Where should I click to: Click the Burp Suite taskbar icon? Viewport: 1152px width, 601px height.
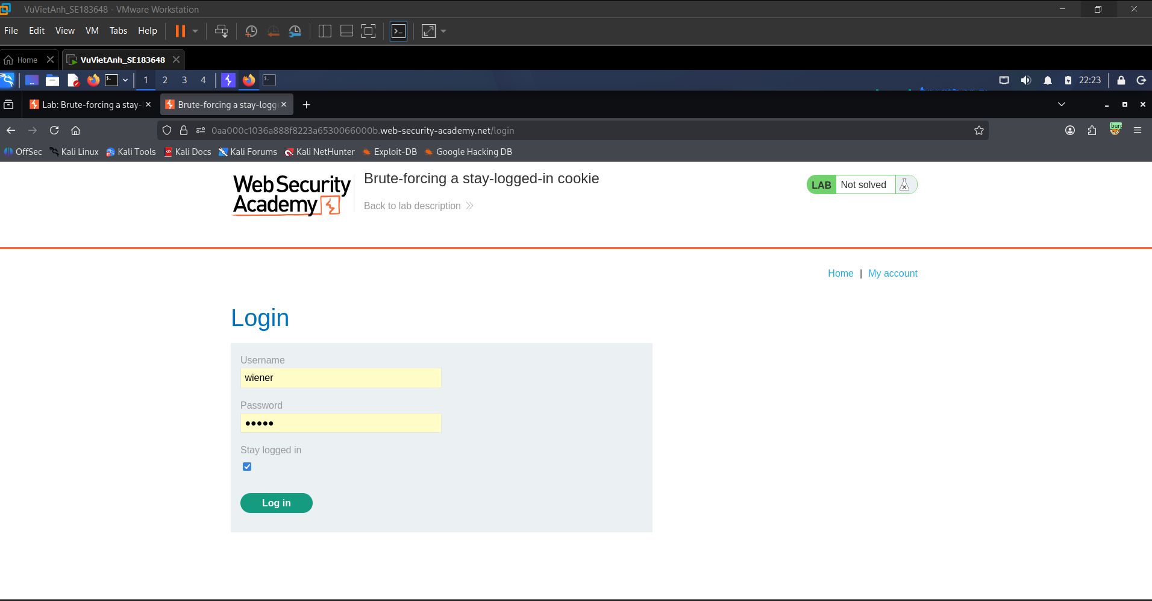coord(228,80)
